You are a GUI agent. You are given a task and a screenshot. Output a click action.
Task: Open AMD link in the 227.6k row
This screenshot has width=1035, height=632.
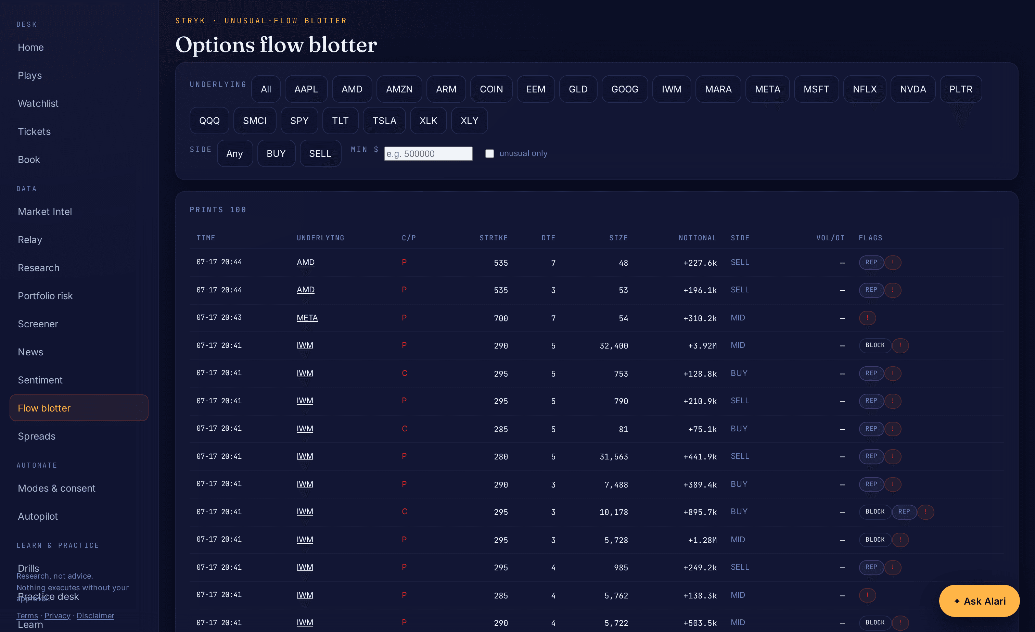pyautogui.click(x=305, y=262)
